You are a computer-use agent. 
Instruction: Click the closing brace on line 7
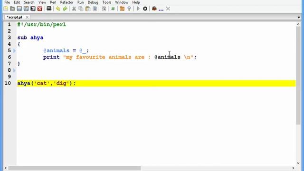(19, 64)
